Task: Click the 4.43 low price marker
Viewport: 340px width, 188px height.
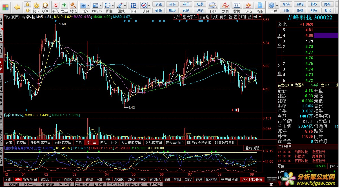Action: click(x=131, y=107)
